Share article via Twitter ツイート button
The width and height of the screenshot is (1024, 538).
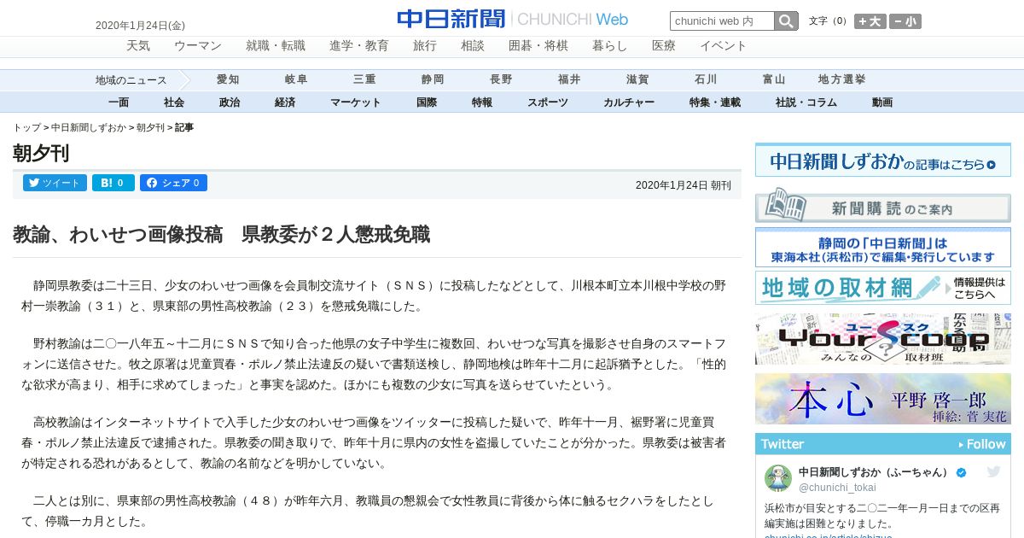tap(55, 183)
